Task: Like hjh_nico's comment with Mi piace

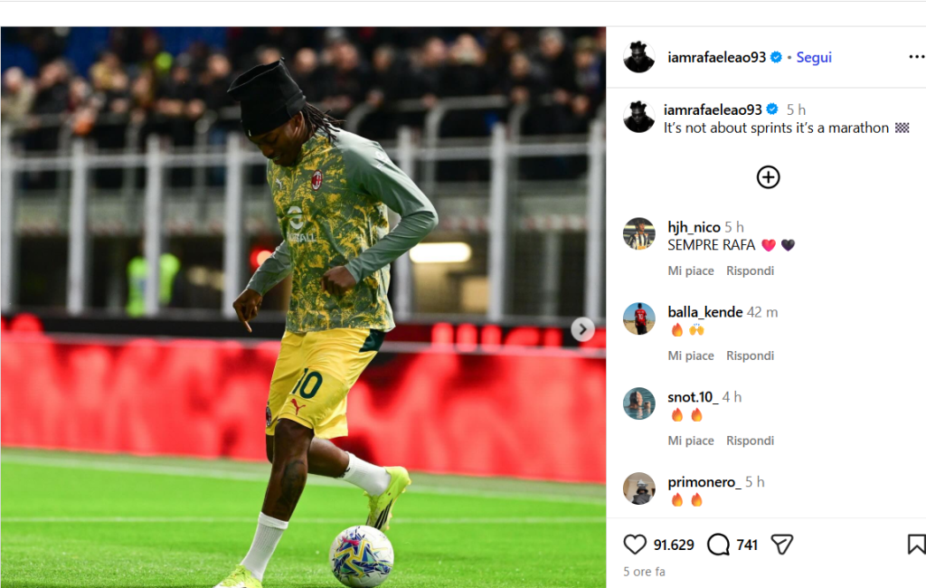Action: 690,270
